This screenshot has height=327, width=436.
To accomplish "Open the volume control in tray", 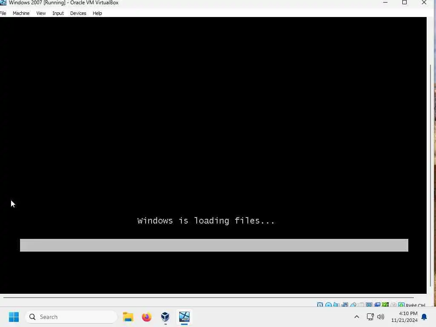I will pyautogui.click(x=380, y=317).
